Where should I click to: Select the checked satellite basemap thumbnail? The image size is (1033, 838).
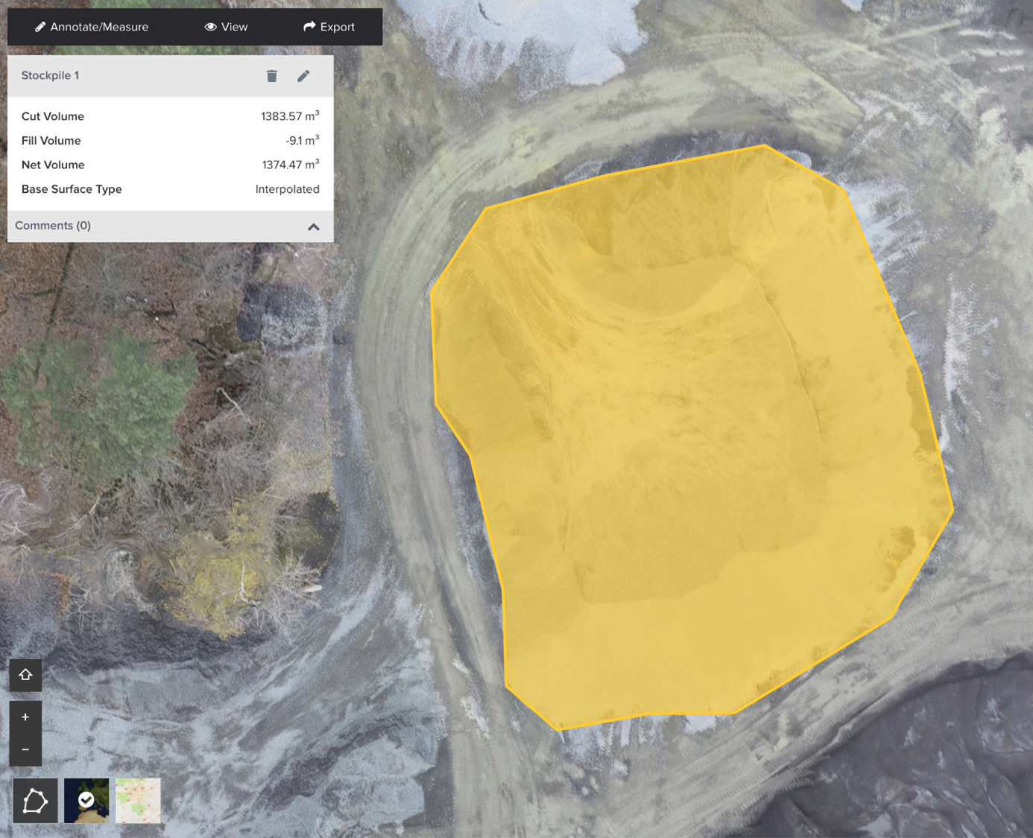coord(86,801)
